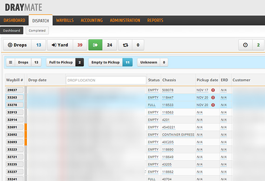Click the Drop Location filter field
The height and width of the screenshot is (181, 265).
coord(106,80)
